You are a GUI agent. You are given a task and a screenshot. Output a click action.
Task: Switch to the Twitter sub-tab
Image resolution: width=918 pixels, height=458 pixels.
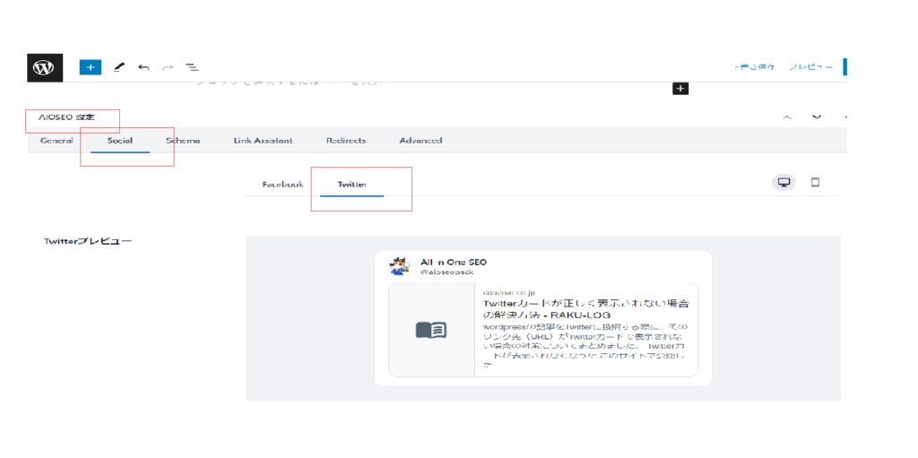[351, 184]
